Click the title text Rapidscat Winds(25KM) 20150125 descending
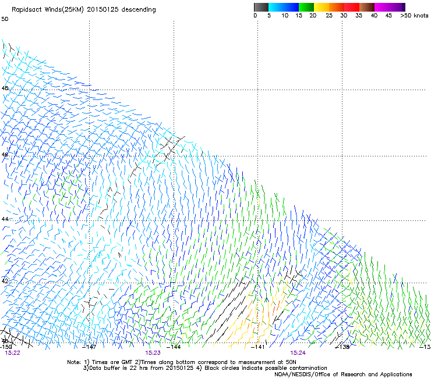The image size is (431, 378). (83, 10)
